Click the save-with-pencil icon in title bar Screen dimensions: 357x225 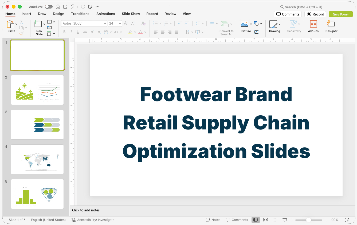90,7
